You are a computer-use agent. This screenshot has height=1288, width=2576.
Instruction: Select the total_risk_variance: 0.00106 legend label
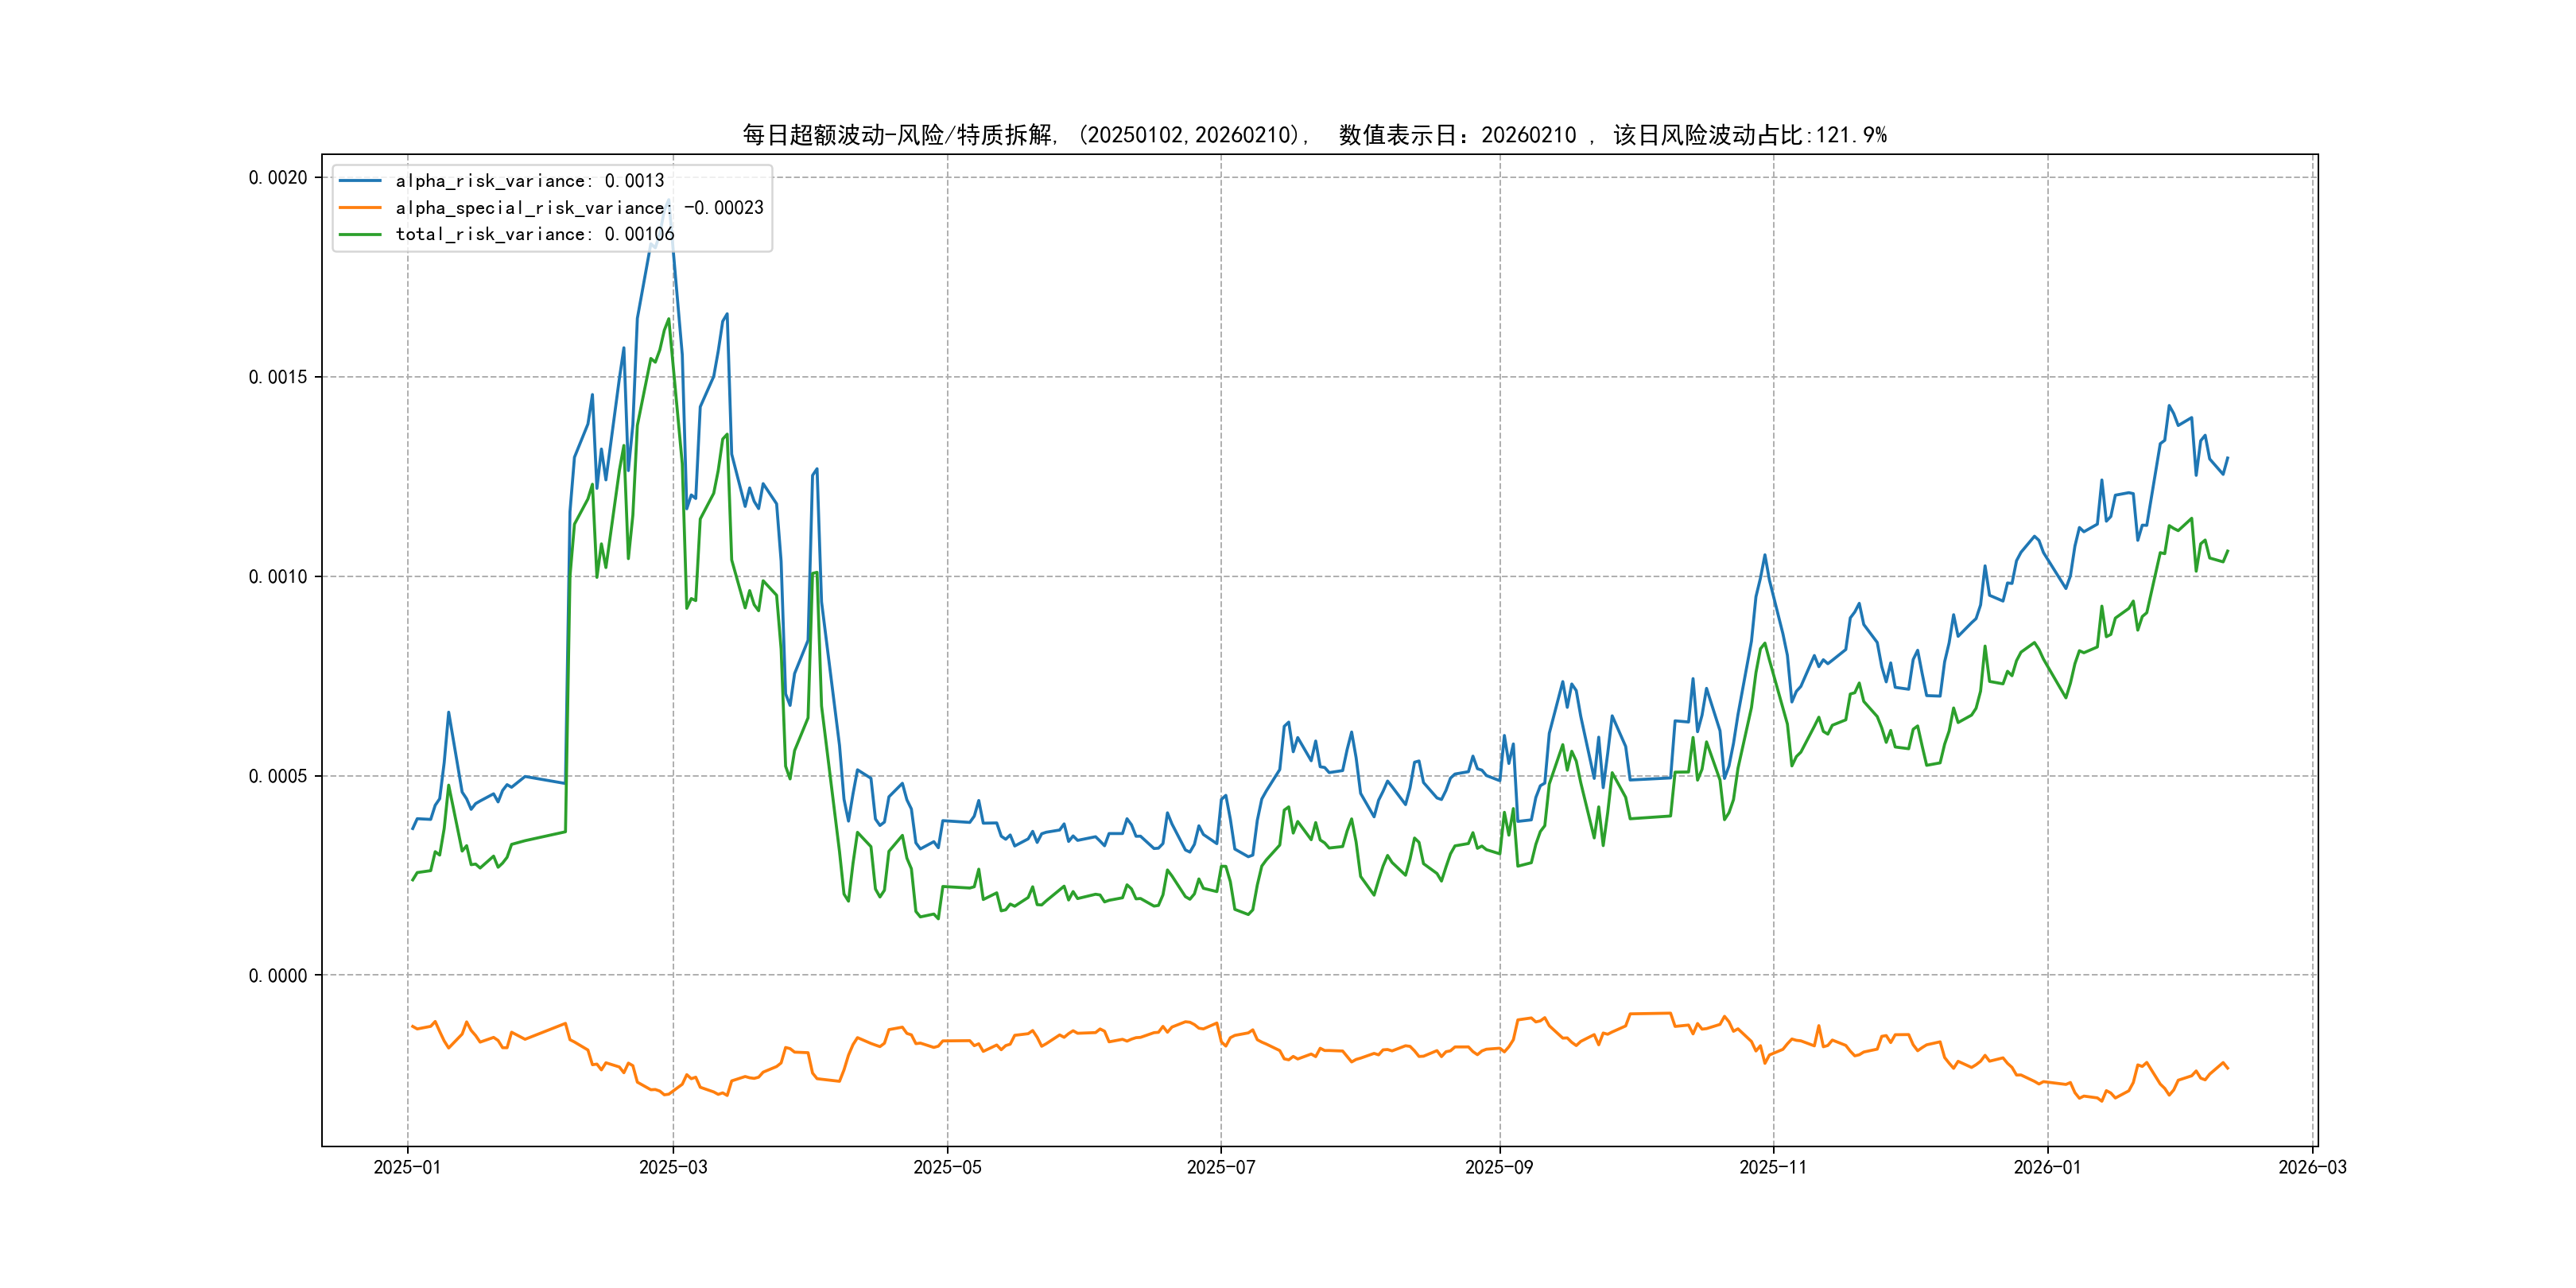coord(534,234)
